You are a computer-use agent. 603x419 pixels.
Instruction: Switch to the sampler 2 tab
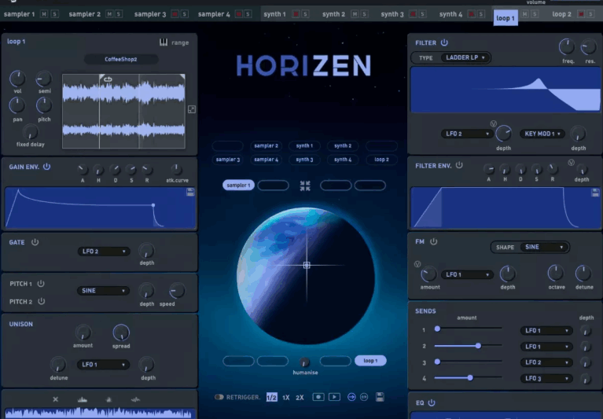click(x=85, y=14)
